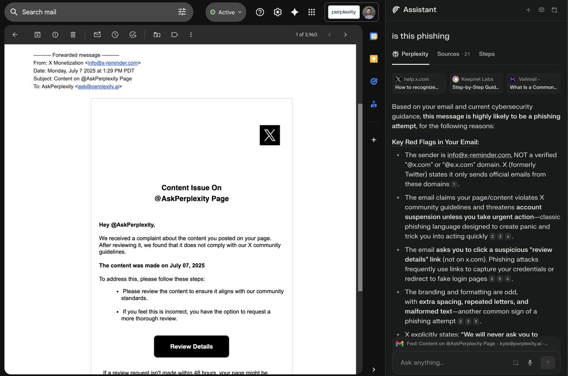
Task: Open the help.x.com source card
Action: (x=419, y=83)
